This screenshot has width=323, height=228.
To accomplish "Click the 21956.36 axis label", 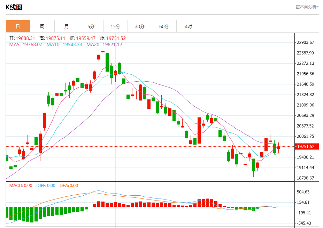I will click(x=305, y=74).
